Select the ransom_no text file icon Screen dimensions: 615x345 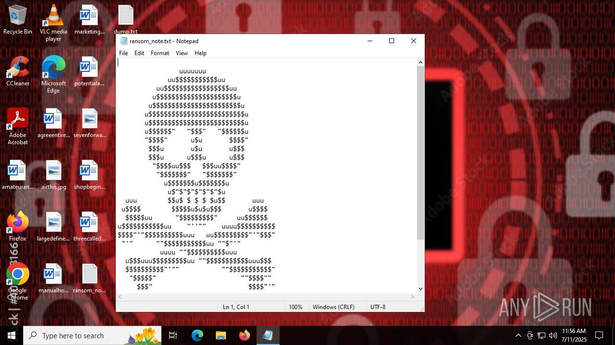coord(89,279)
